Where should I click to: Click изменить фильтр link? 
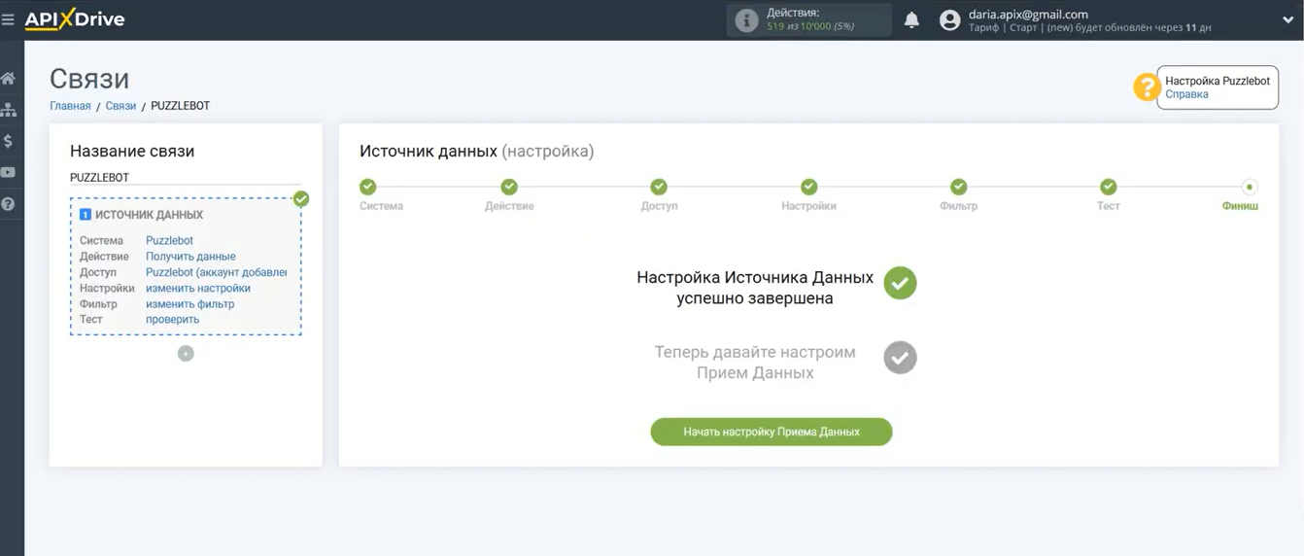tap(189, 303)
